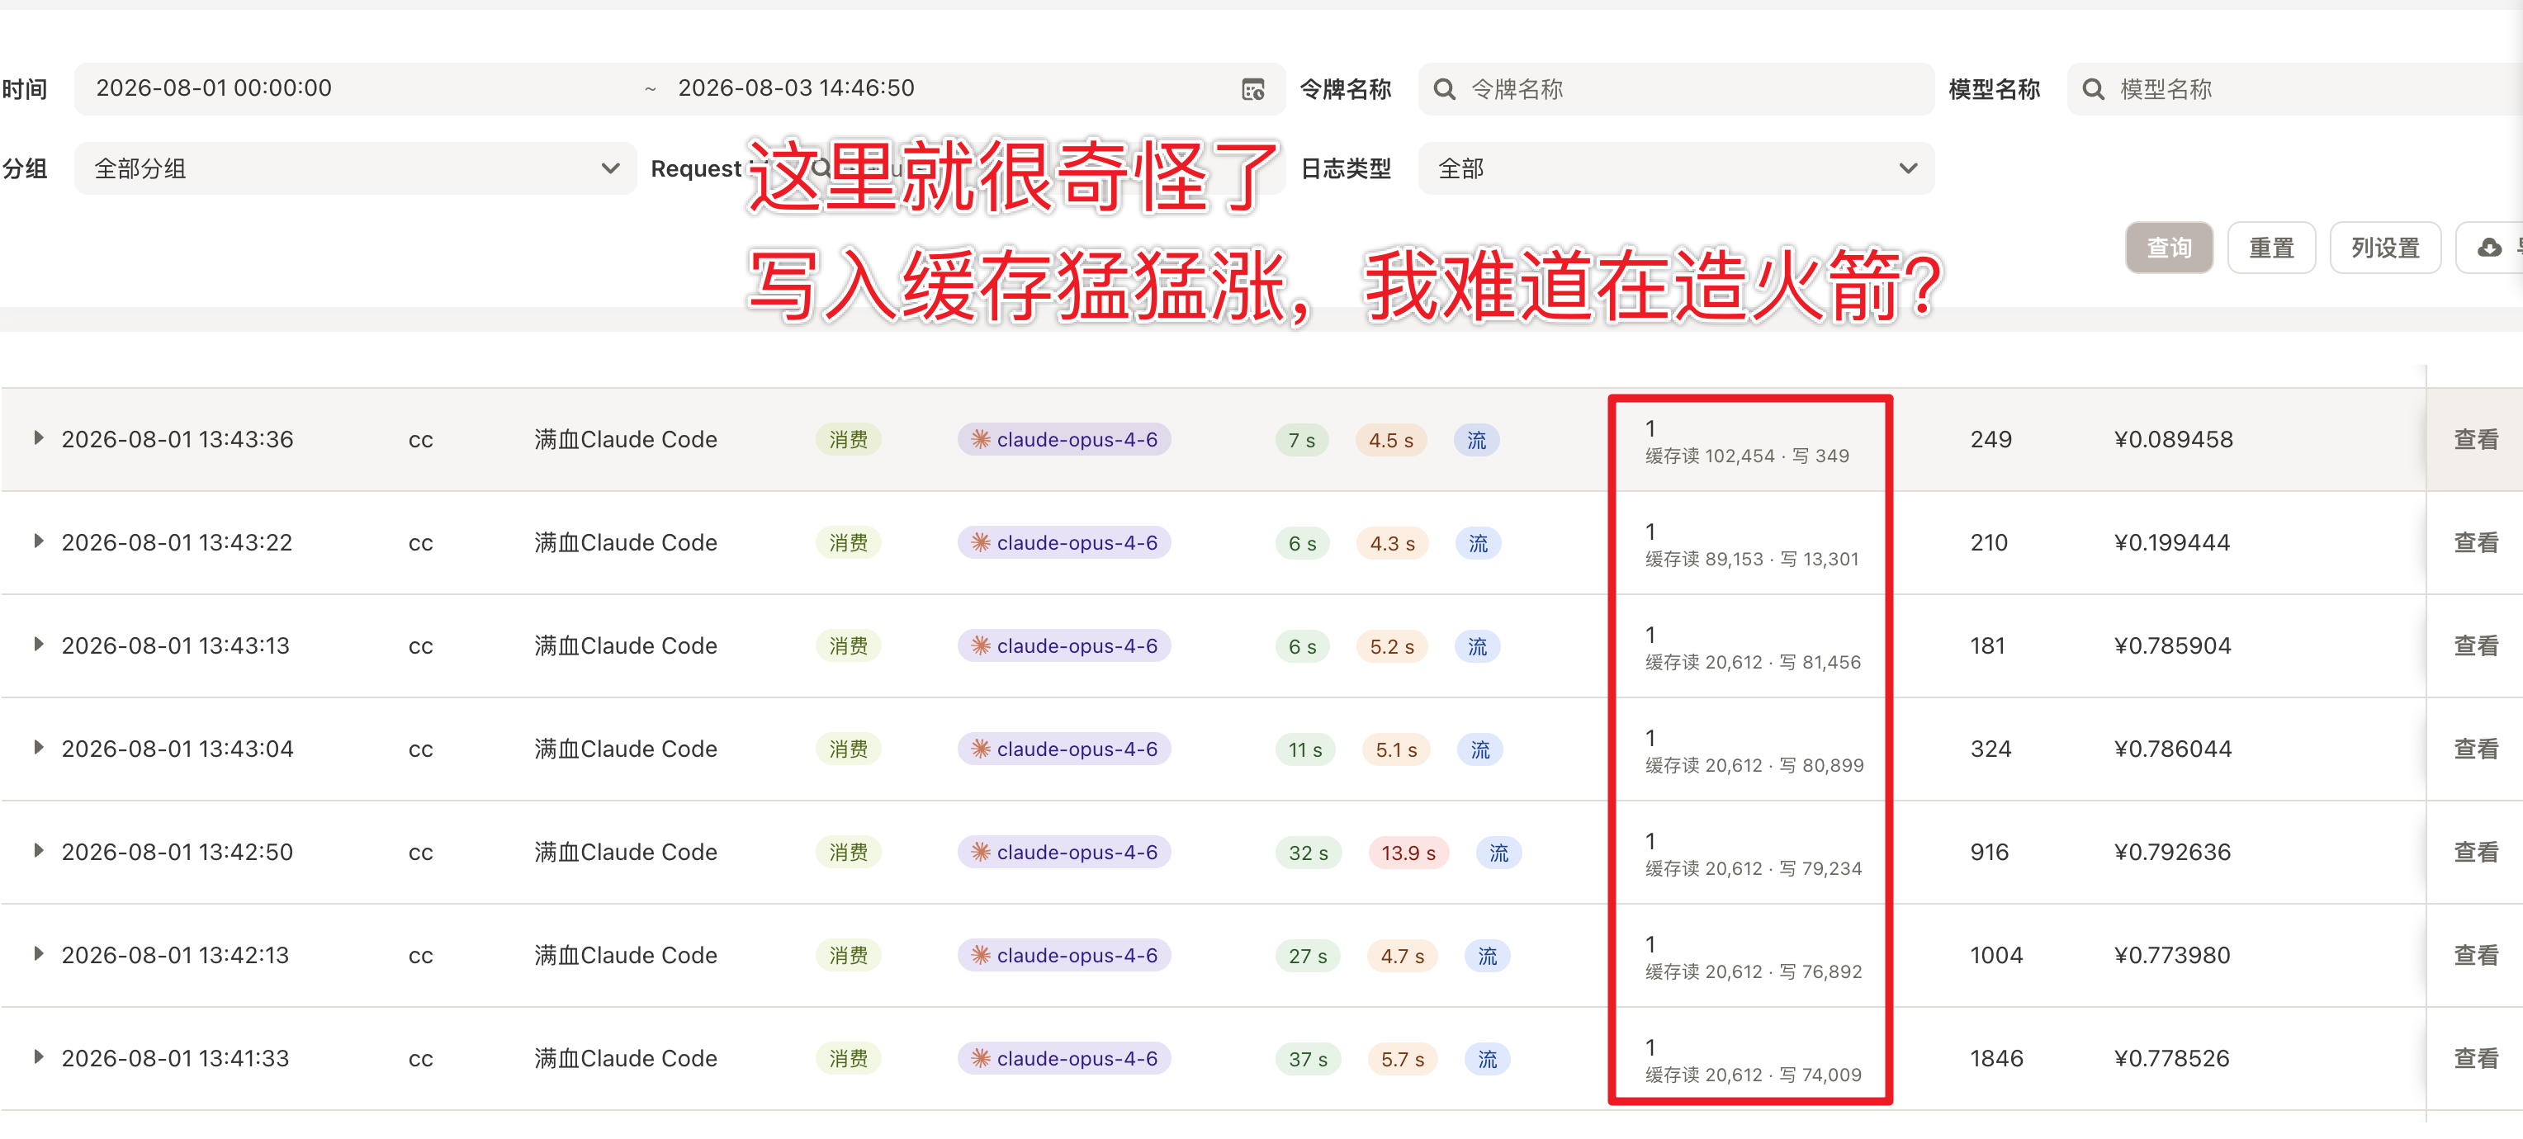This screenshot has height=1139, width=2523.
Task: Click the 缓存读 102,454 · 写 349 cell
Action: [x=1746, y=456]
